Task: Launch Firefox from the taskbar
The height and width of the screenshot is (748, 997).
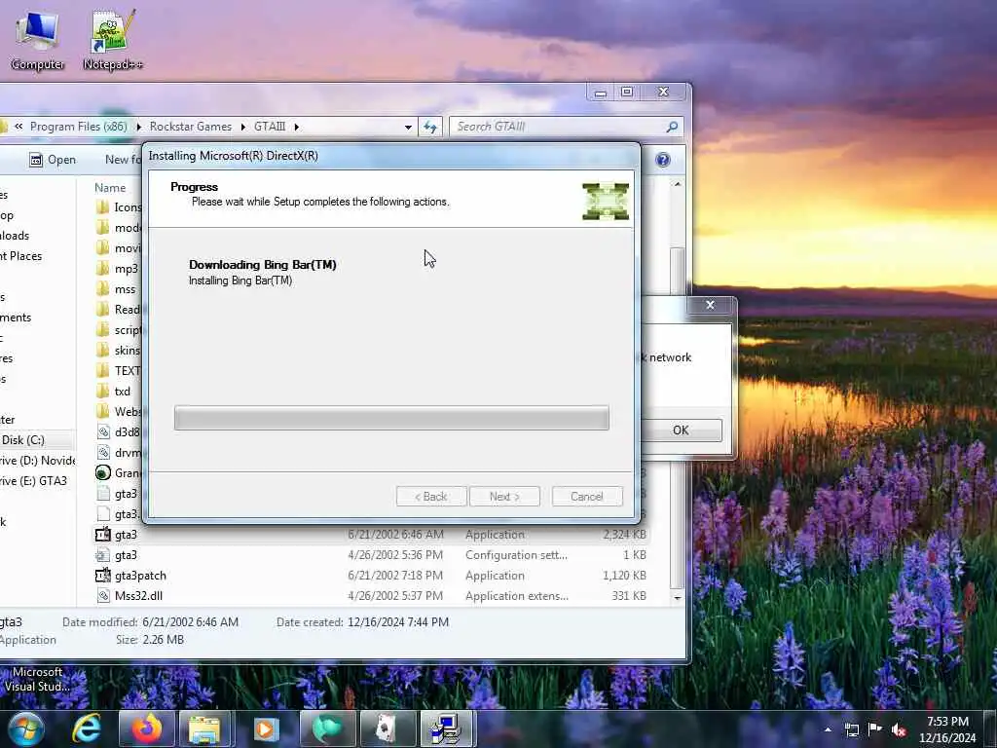Action: (146, 729)
